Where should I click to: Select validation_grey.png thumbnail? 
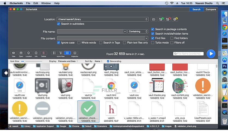tap(43, 109)
